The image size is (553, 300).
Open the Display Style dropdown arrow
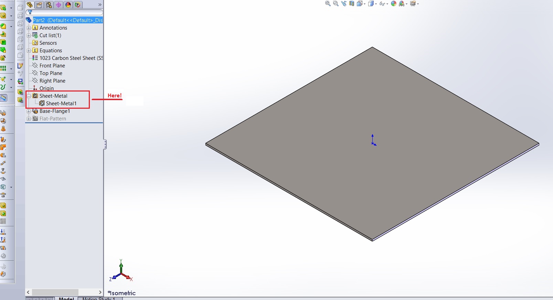[x=376, y=4]
